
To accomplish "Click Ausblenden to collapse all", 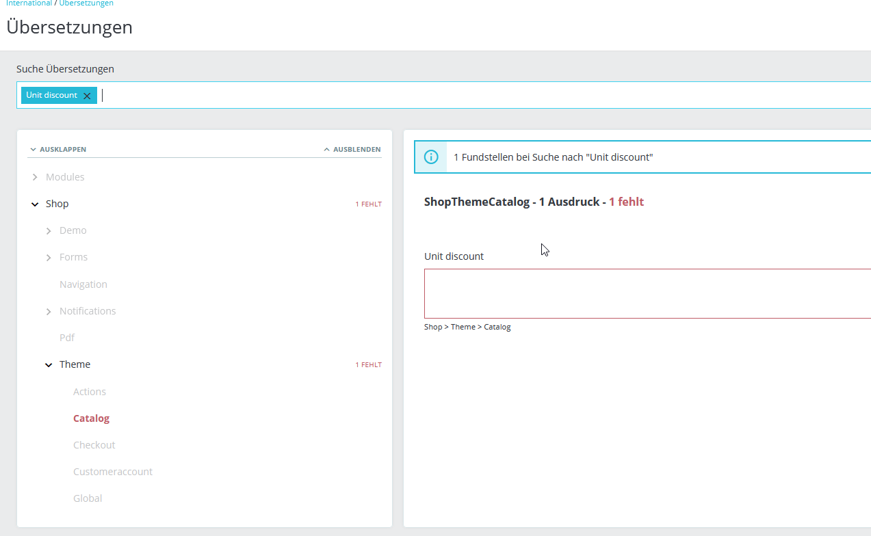I will click(x=352, y=149).
